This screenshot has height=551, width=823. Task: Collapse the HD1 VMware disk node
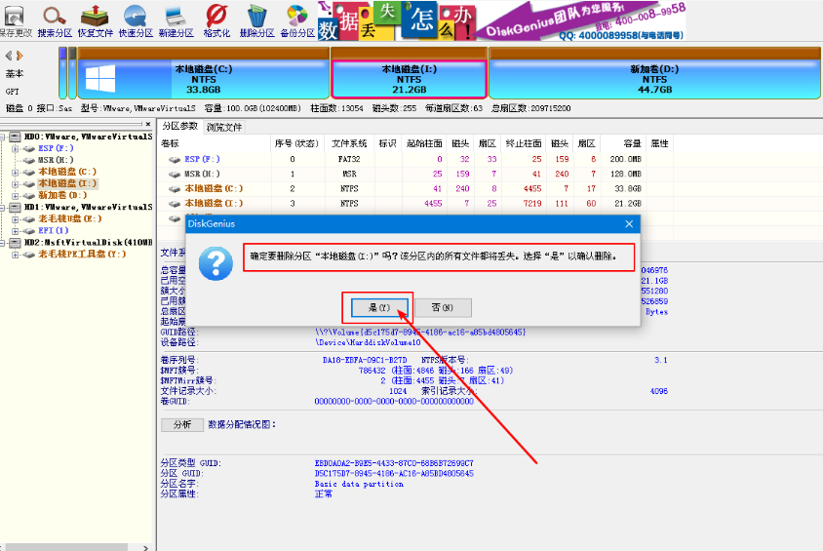pyautogui.click(x=3, y=208)
